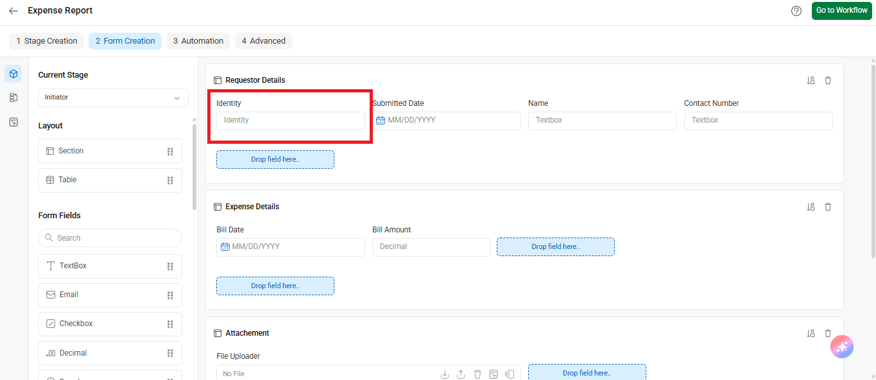876x380 pixels.
Task: Open the third icon in the left rail
Action: pyautogui.click(x=13, y=122)
